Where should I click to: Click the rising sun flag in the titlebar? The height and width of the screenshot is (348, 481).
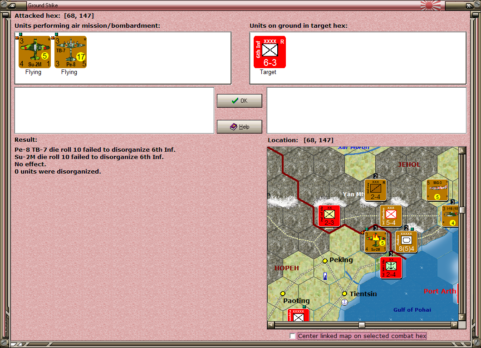[x=430, y=6]
